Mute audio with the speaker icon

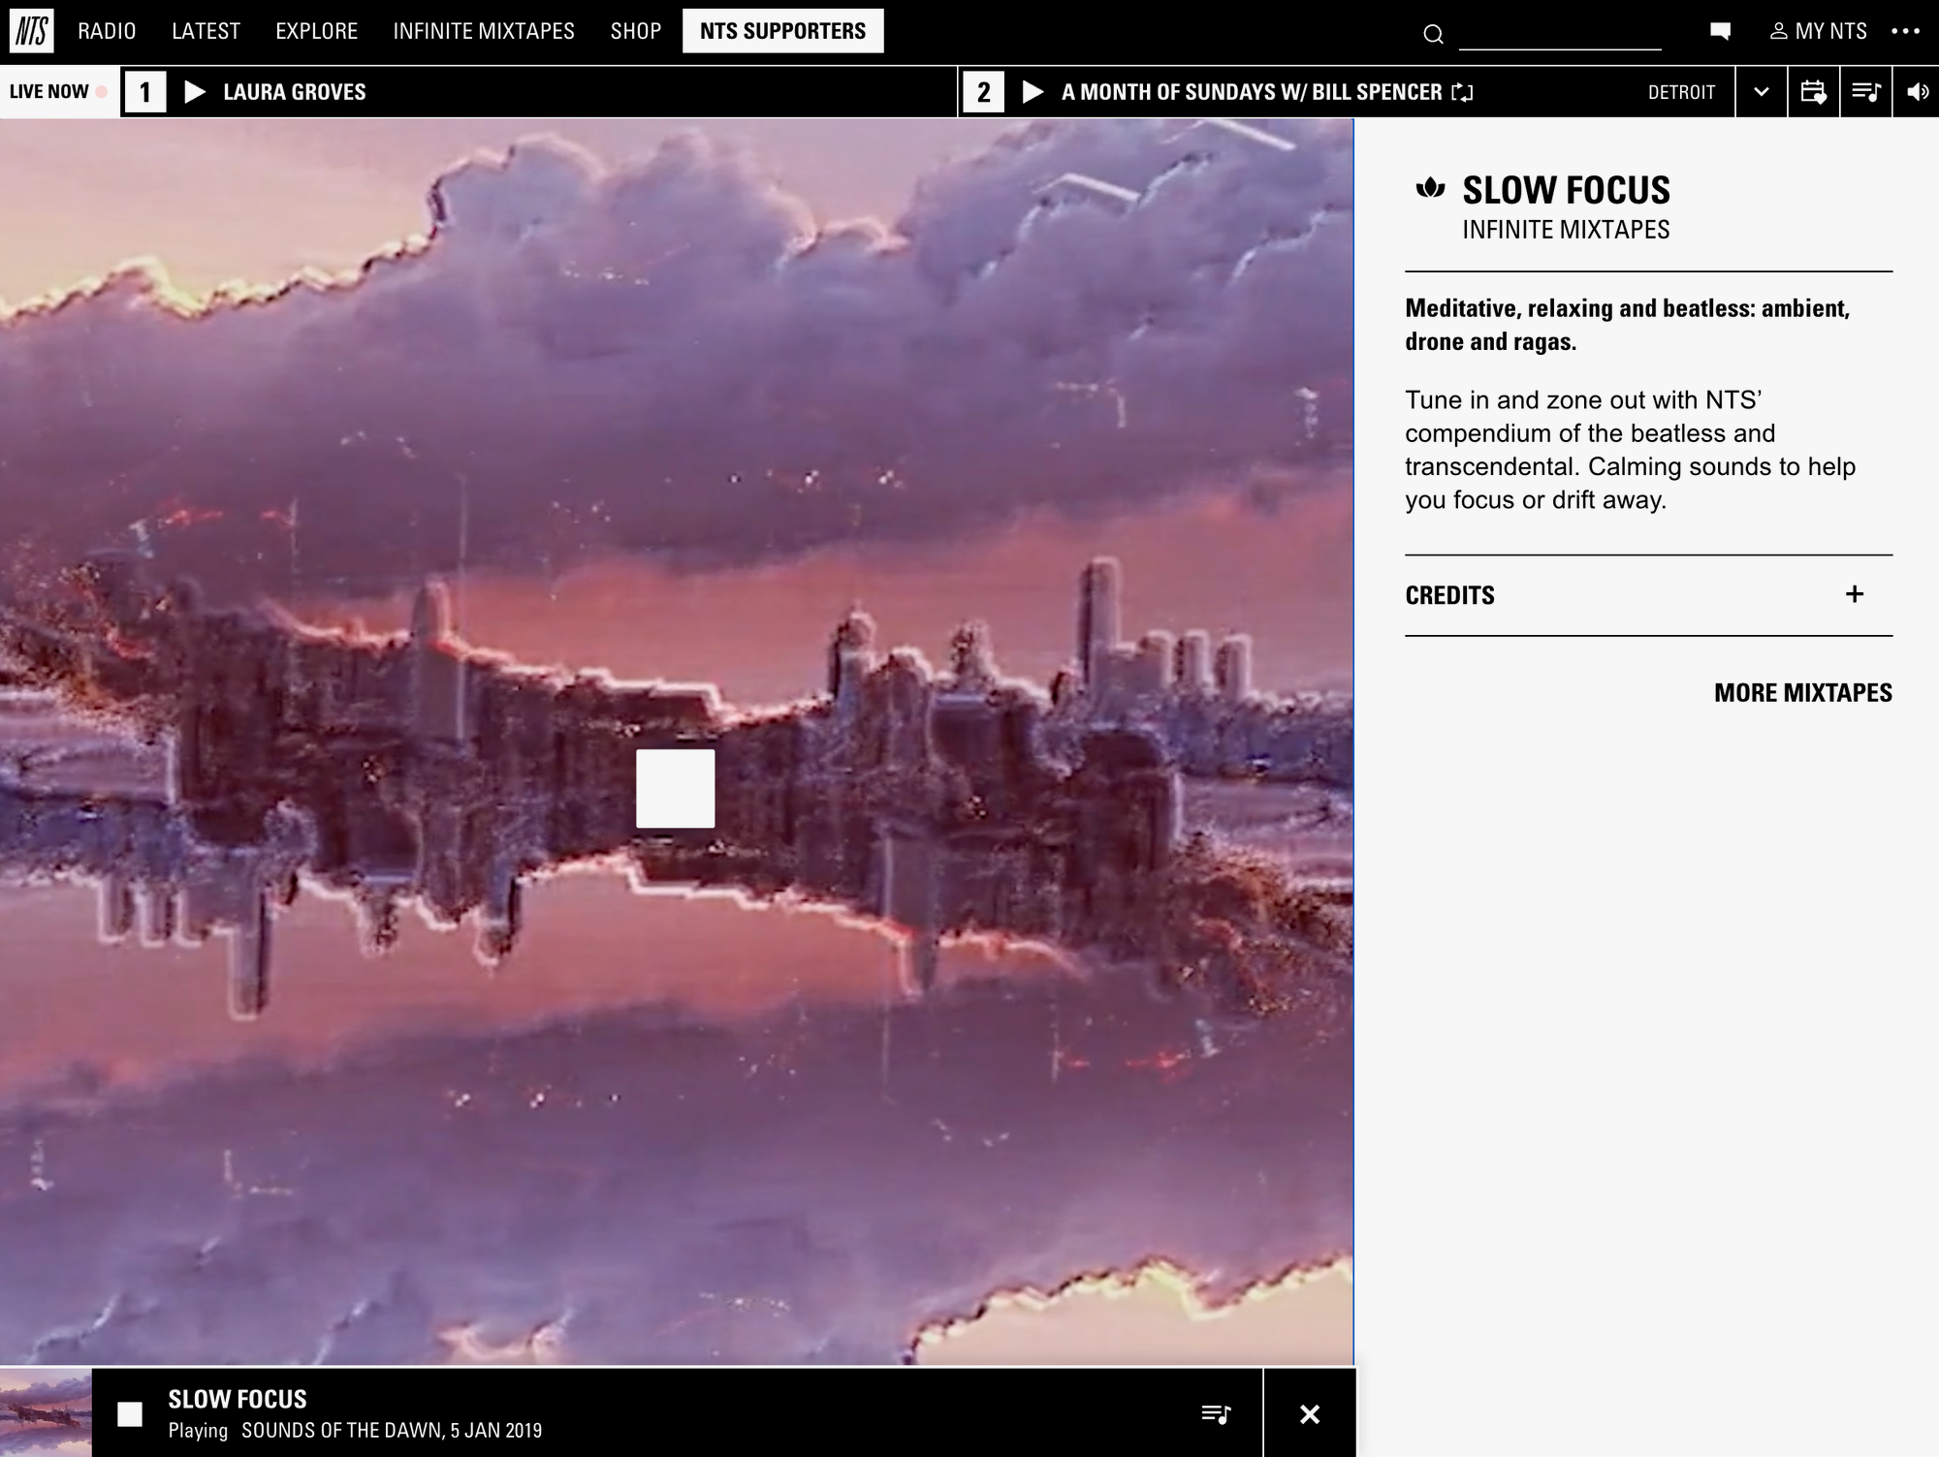[x=1917, y=92]
